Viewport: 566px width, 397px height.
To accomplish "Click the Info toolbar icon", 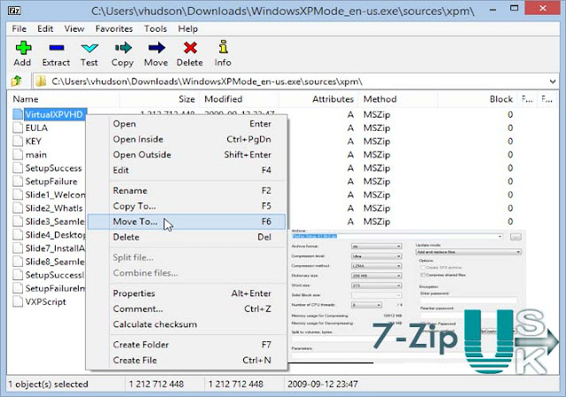I will [x=223, y=47].
